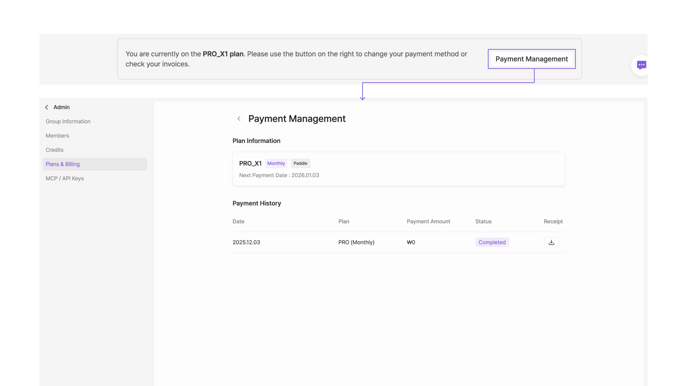The image size is (687, 386).
Task: Click the Plan column header
Action: click(343, 222)
